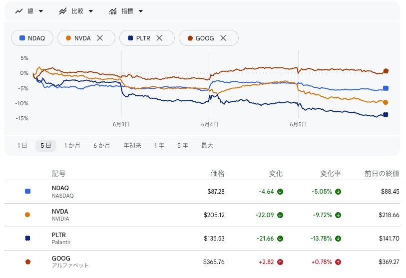Click the orange circle icon in NVDA row
406x278 pixels.
(x=27, y=215)
